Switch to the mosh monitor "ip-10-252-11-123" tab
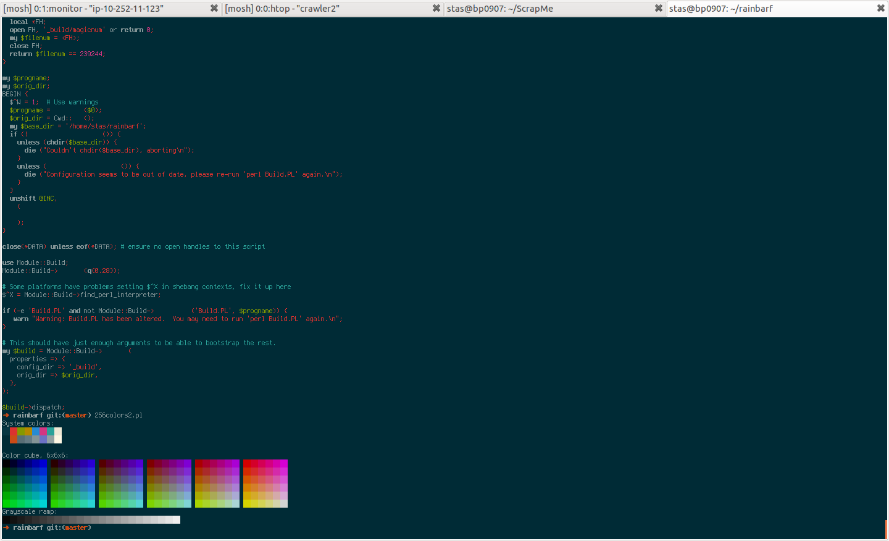Viewport: 889px width, 541px height. coord(111,9)
